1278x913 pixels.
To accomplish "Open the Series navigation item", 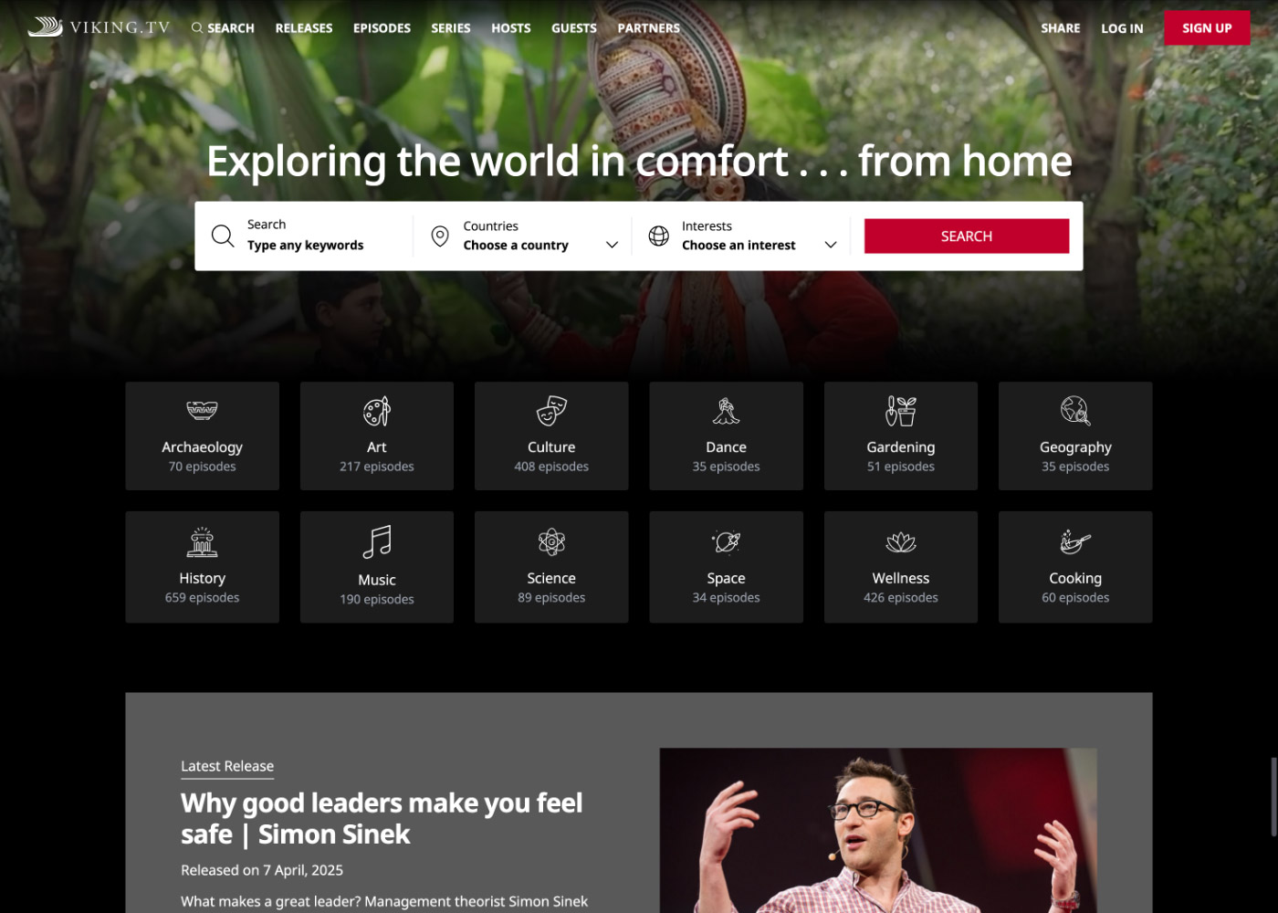I will (451, 28).
